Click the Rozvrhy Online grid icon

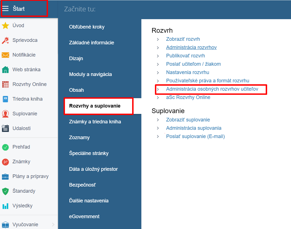pos(5,84)
